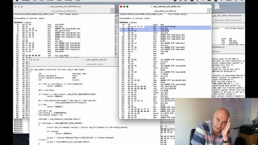Select the sg_init_RHEL Structure.txt tab

tap(228, 20)
